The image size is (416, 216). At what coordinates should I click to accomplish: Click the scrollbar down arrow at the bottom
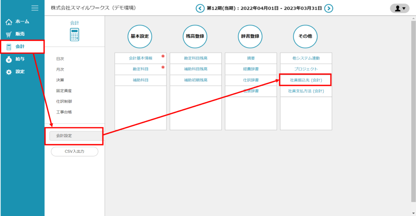click(x=413, y=213)
